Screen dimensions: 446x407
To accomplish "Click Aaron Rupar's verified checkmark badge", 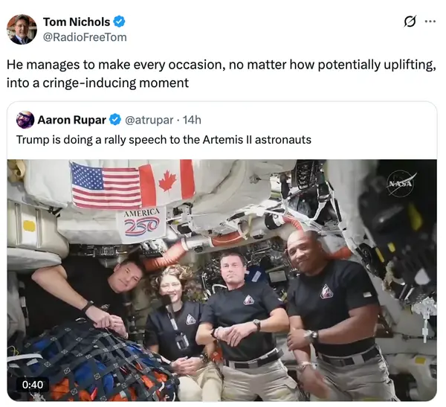I will coord(115,120).
